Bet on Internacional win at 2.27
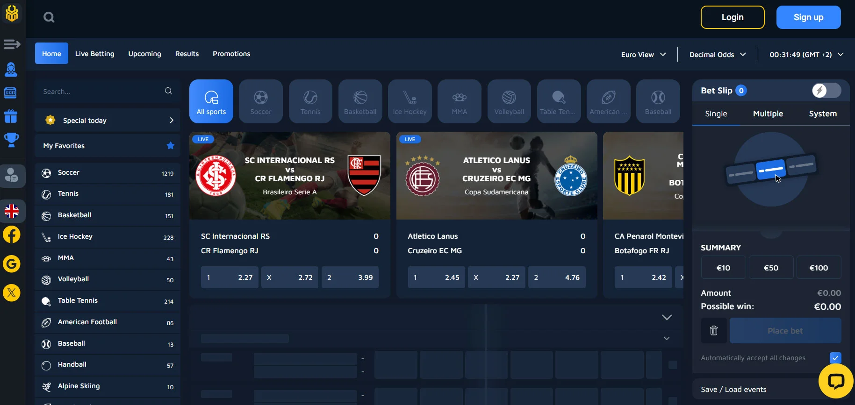 pyautogui.click(x=230, y=277)
